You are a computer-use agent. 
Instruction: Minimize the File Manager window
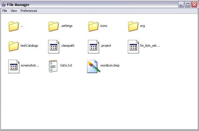point(181,5)
